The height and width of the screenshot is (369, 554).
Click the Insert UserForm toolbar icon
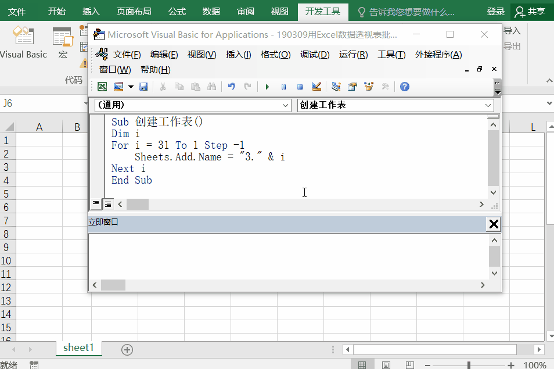click(118, 87)
